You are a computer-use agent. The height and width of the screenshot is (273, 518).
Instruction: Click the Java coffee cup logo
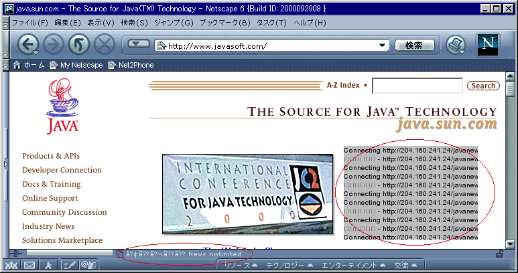63,106
